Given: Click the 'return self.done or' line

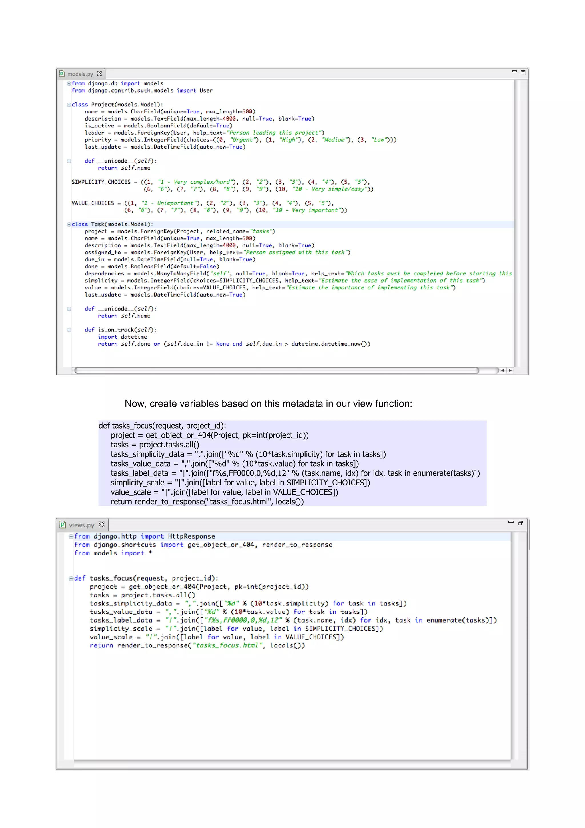Looking at the screenshot, I should (x=234, y=344).
